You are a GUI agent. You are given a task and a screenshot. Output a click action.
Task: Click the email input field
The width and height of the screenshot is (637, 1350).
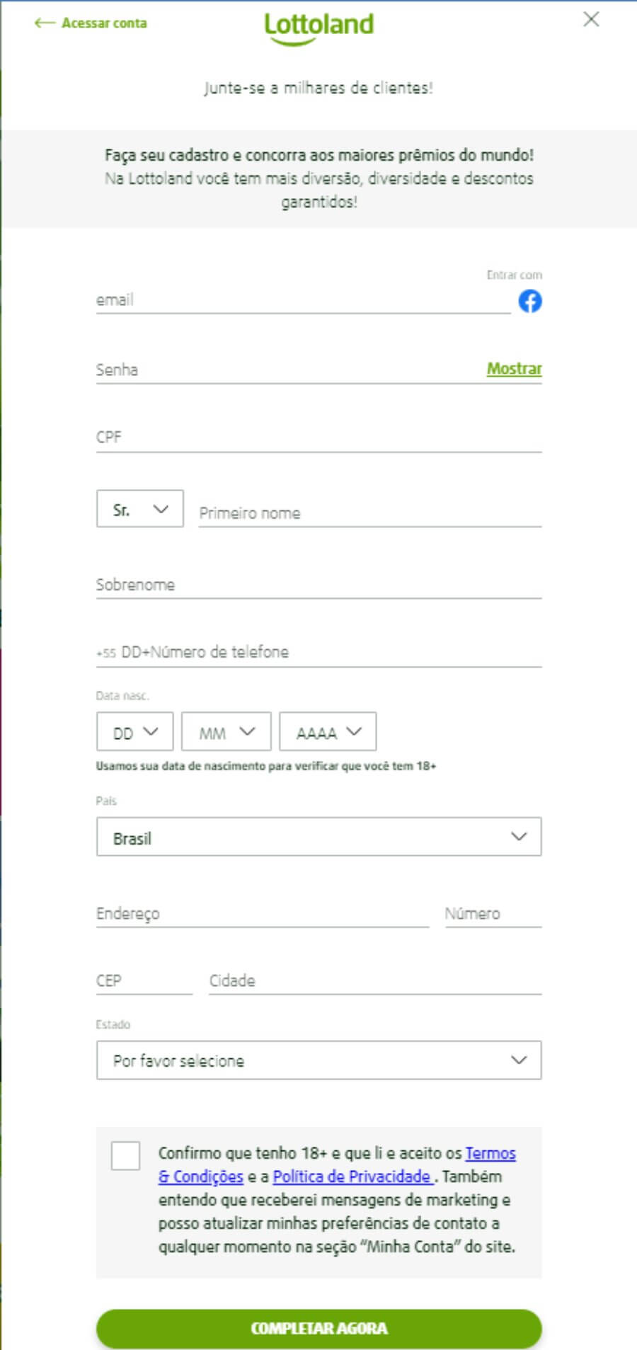(x=303, y=300)
